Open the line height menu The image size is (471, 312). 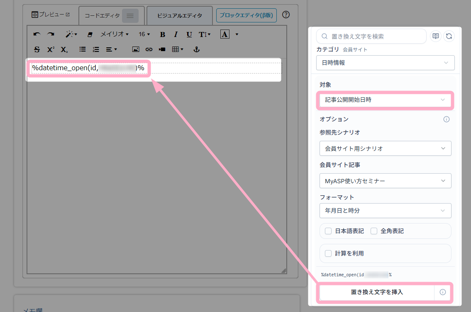205,34
